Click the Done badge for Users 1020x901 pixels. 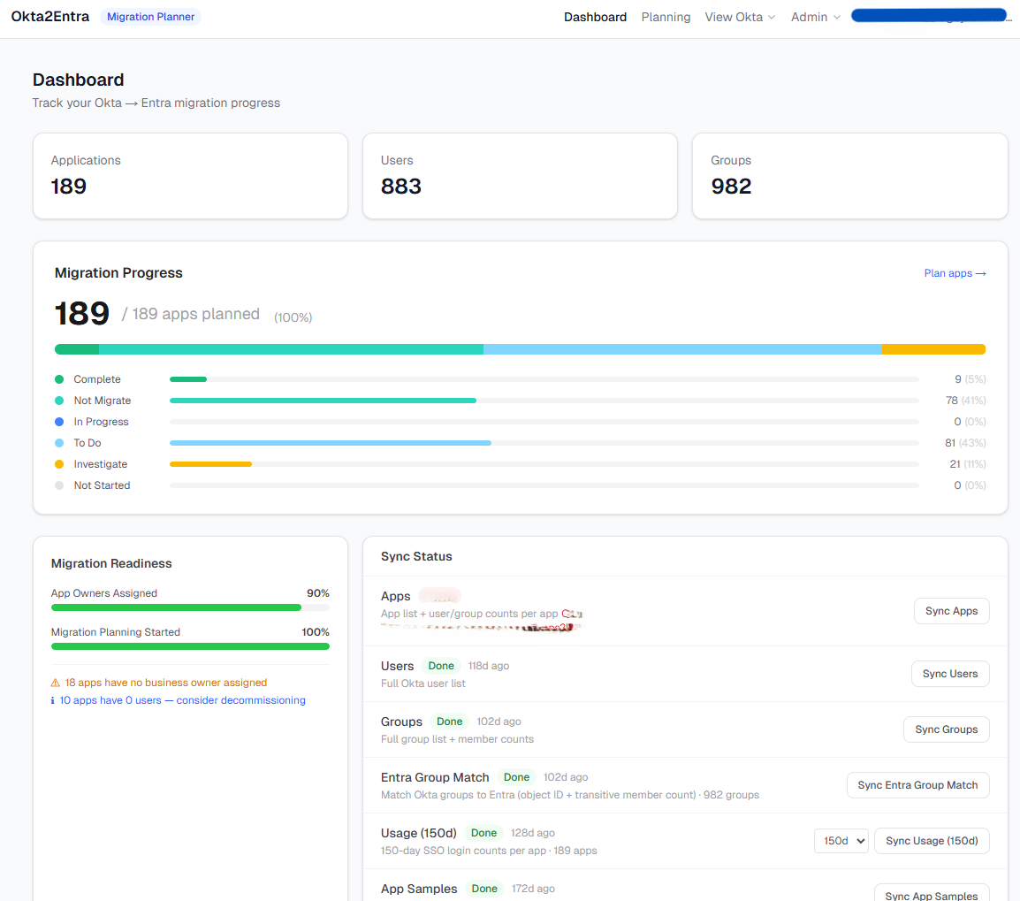[441, 666]
